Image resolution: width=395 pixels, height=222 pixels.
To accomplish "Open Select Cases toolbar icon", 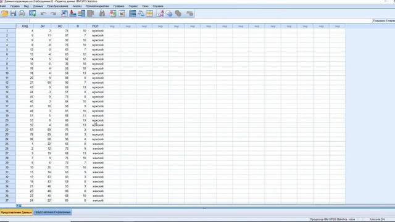I will (x=149, y=14).
